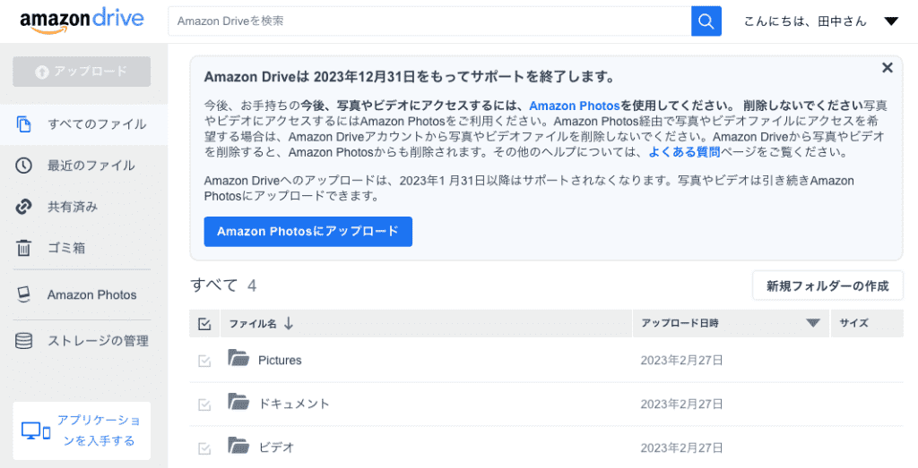Open the 田中さん account dropdown arrow
Screen dimensions: 918x468
click(x=891, y=21)
